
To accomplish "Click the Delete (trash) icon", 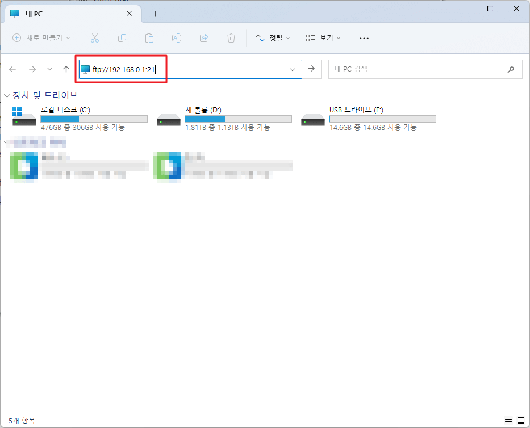I will pyautogui.click(x=231, y=38).
